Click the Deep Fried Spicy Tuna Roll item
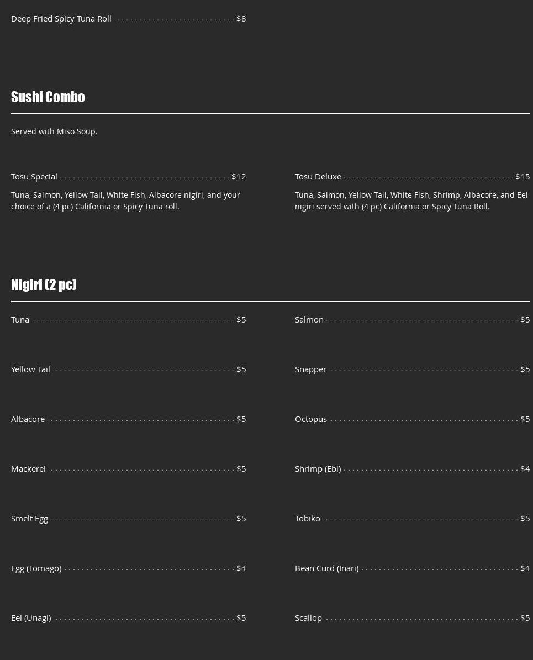Viewport: 533px width, 660px height. pyautogui.click(x=61, y=19)
